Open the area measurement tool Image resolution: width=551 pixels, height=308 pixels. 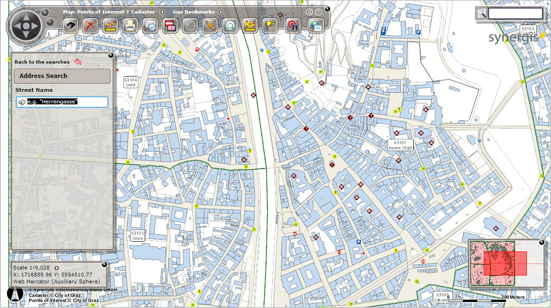(250, 26)
